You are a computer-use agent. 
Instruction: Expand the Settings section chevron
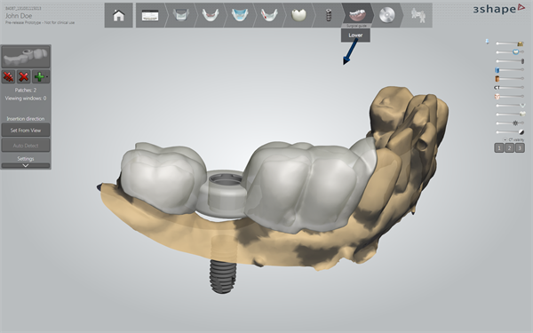coord(26,165)
